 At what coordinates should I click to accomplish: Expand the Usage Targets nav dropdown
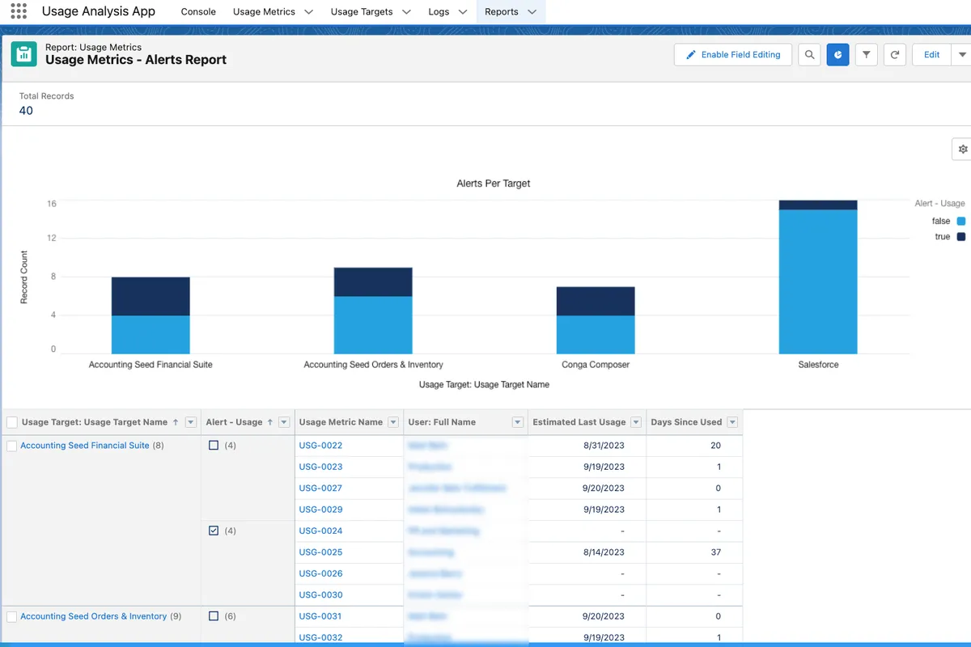(x=406, y=12)
